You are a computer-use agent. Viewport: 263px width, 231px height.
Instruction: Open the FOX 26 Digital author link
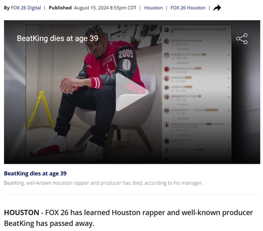(26, 8)
